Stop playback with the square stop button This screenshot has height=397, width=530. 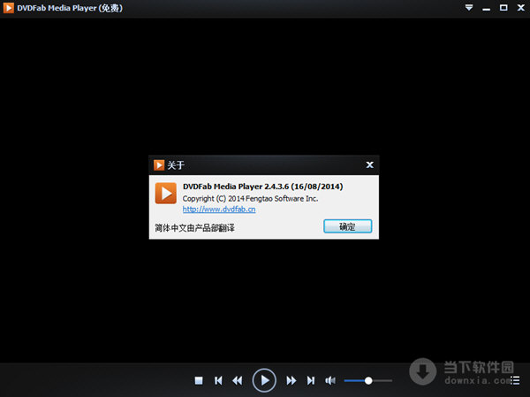[x=199, y=381]
